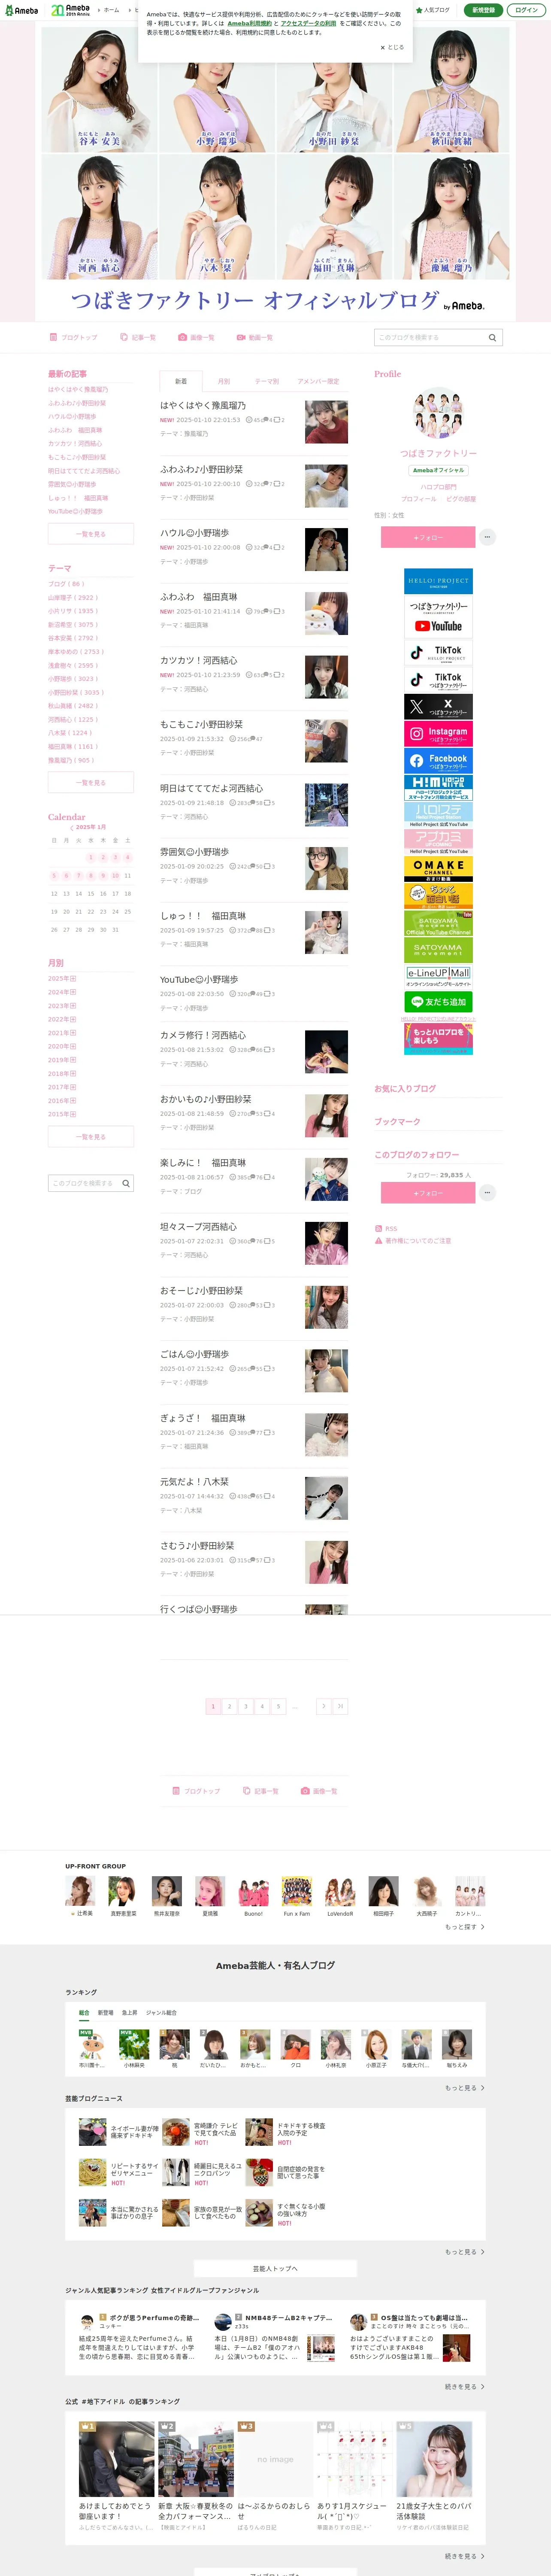Click the pink フォロー button under Profile

point(427,537)
